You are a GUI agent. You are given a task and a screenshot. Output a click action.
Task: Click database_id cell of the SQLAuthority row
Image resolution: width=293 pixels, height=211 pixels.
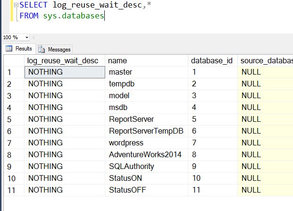tap(213, 166)
